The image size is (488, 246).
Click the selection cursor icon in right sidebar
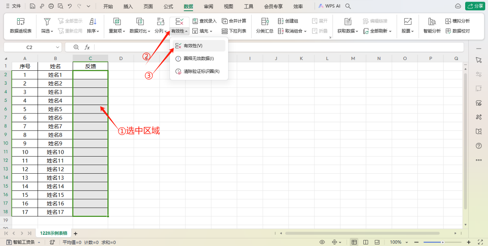click(478, 60)
